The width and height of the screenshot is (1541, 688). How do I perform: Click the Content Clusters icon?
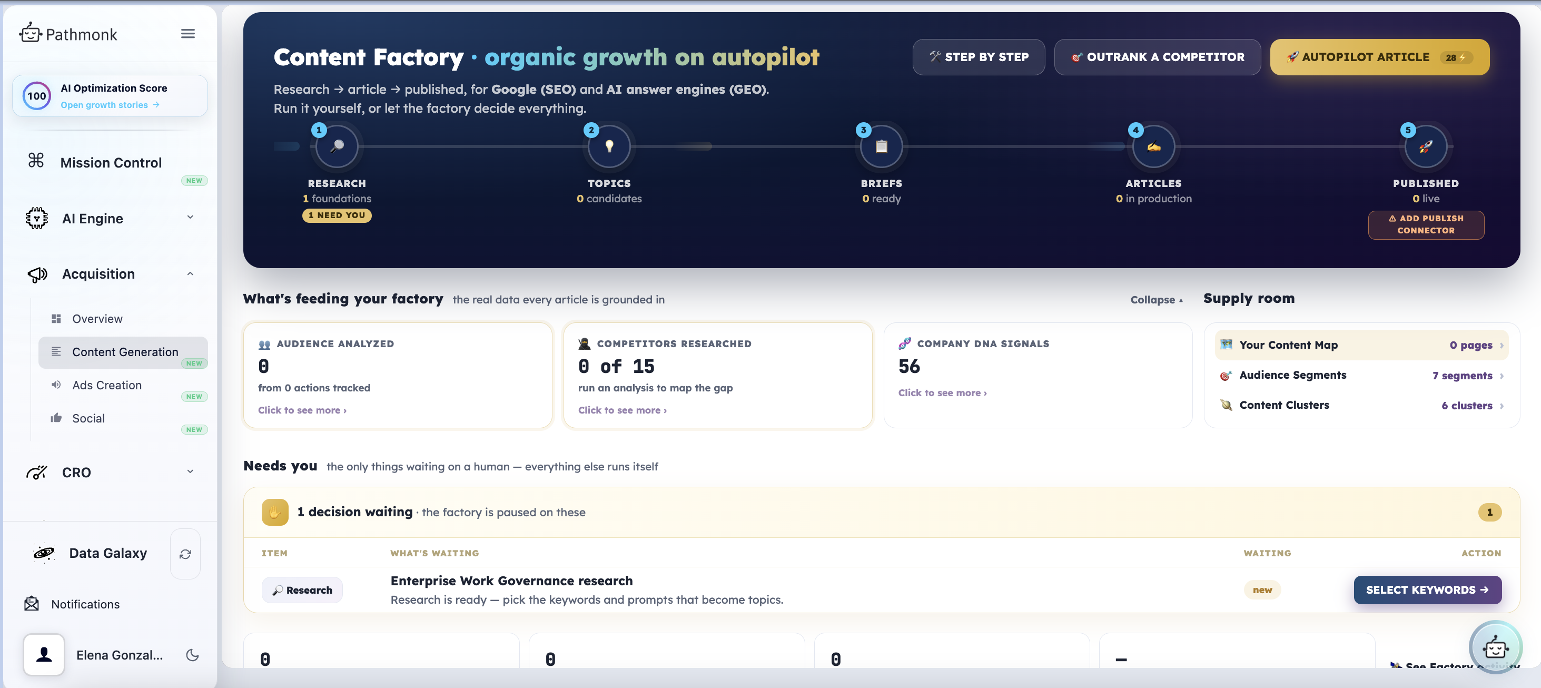point(1227,405)
